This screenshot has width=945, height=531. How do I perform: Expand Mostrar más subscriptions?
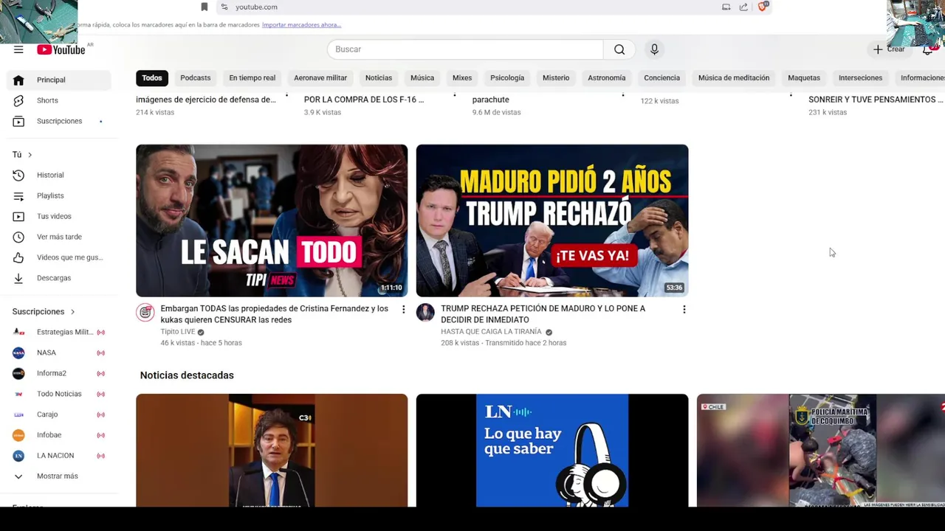(x=59, y=476)
